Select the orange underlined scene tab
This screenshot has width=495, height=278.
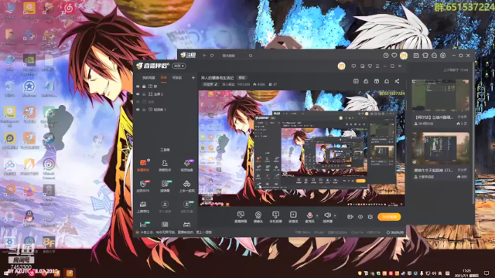point(163,77)
